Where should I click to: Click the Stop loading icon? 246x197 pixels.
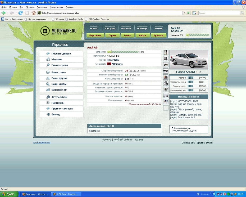point(27,13)
